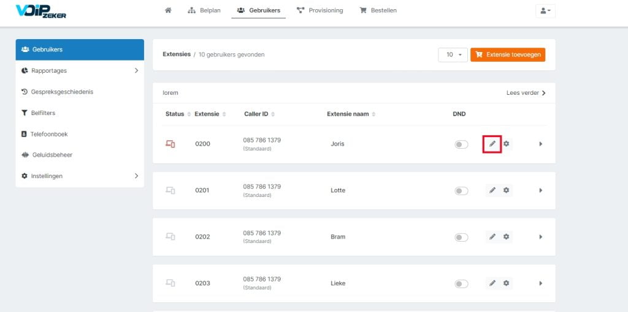The height and width of the screenshot is (312, 628).
Task: Click extension number 0203
Action: 202,283
